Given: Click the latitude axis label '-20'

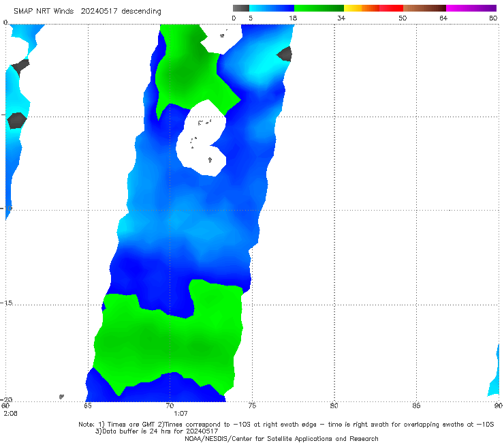Looking at the screenshot, I should 6,399.
